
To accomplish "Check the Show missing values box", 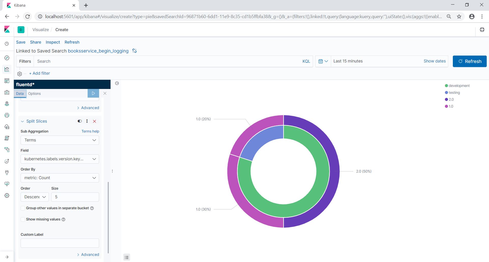I will [23, 219].
